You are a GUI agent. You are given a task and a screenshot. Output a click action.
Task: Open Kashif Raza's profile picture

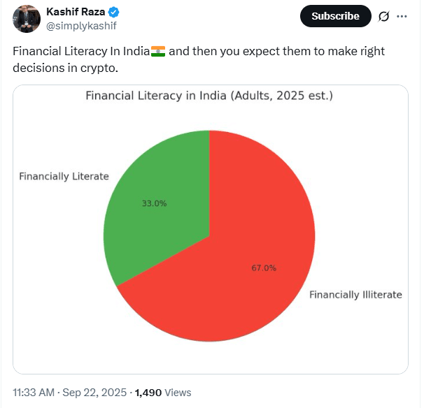(x=27, y=19)
